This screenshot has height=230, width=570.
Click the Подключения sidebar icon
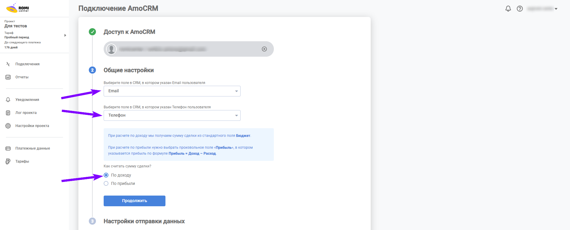[x=8, y=64]
